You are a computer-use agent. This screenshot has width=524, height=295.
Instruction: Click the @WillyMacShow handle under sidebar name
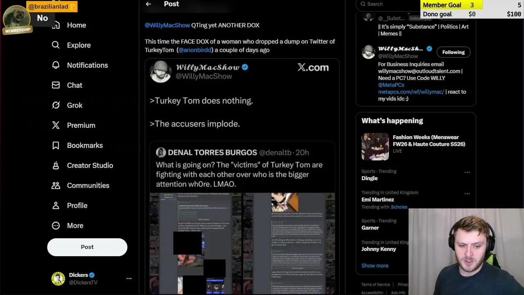398,56
